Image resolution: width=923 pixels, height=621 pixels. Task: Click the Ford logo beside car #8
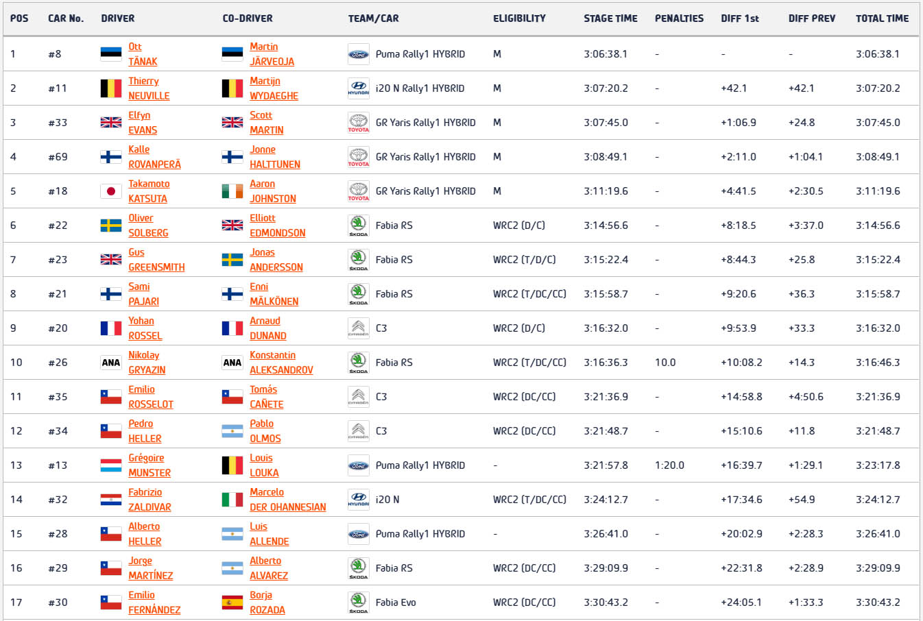click(358, 54)
